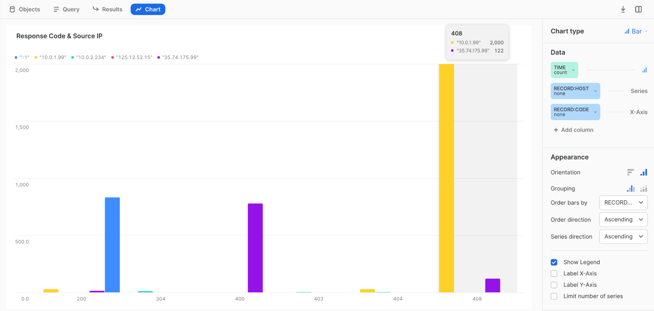
Task: Expand the Bar chart type selector
Action: click(x=636, y=31)
